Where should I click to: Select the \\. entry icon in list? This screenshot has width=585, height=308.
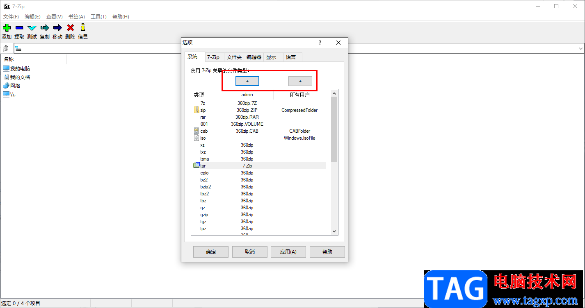(6, 94)
